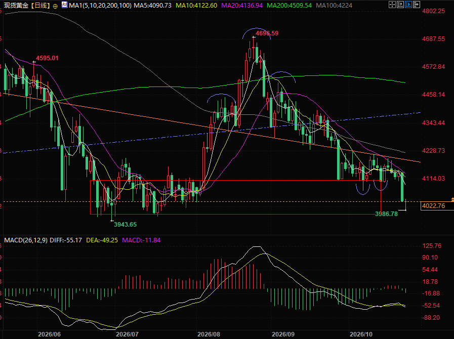Viewport: 454px width, 339px height.
Task: Click the MACD:-11.84 value label
Action: point(141,240)
